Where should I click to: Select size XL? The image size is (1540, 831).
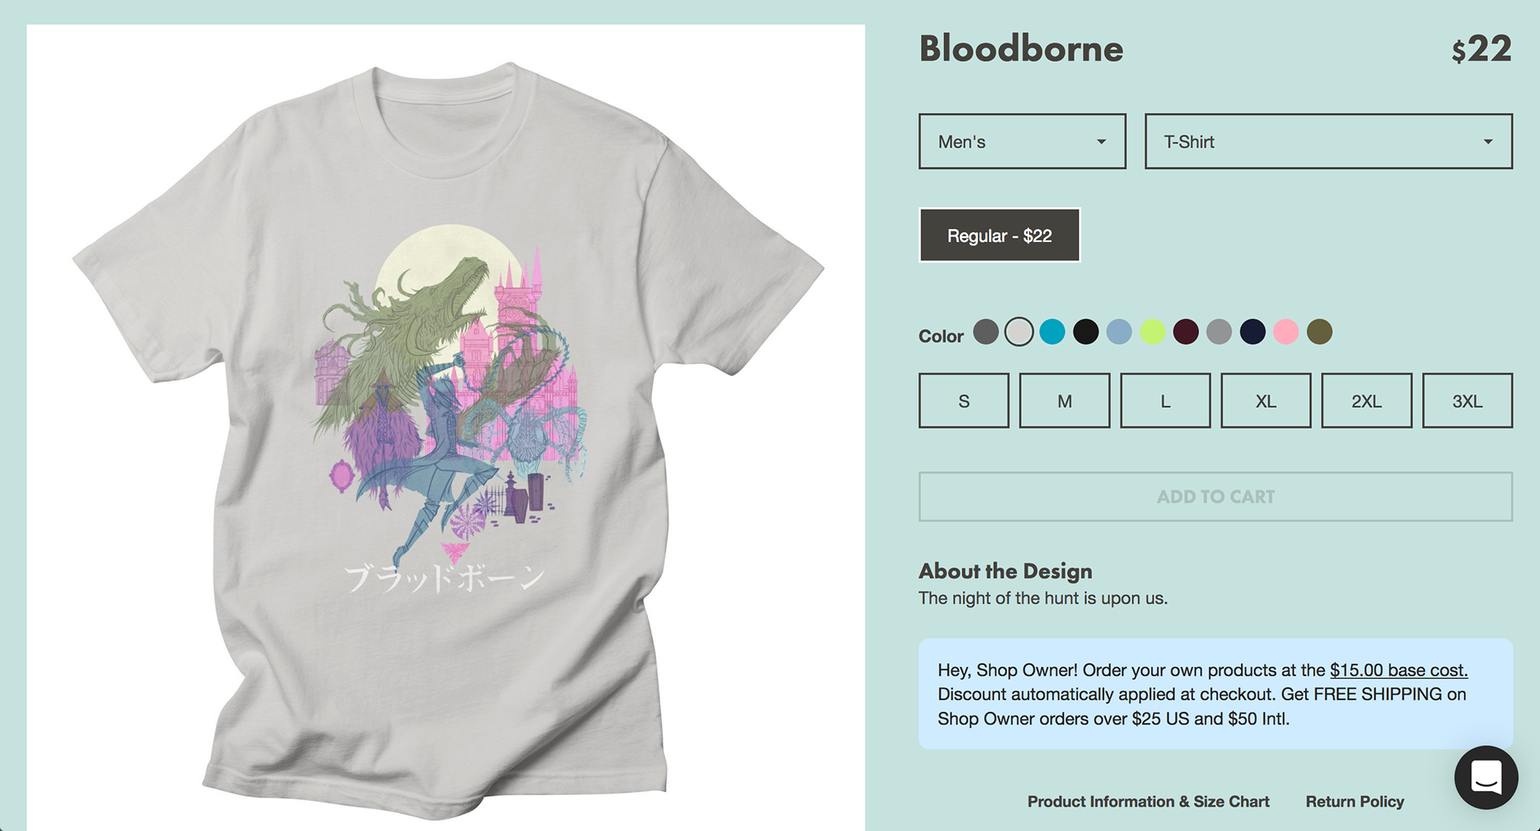click(1266, 401)
